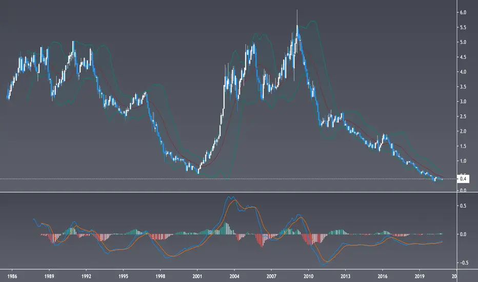Click the 1989 label on time axis
The width and height of the screenshot is (478, 282).
coord(49,276)
